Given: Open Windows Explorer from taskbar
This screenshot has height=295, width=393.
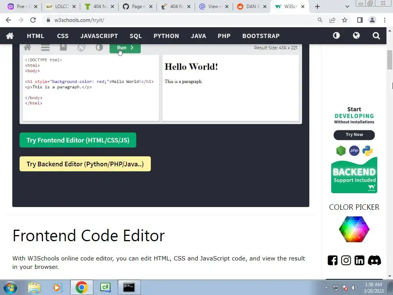Looking at the screenshot, I should point(34,287).
